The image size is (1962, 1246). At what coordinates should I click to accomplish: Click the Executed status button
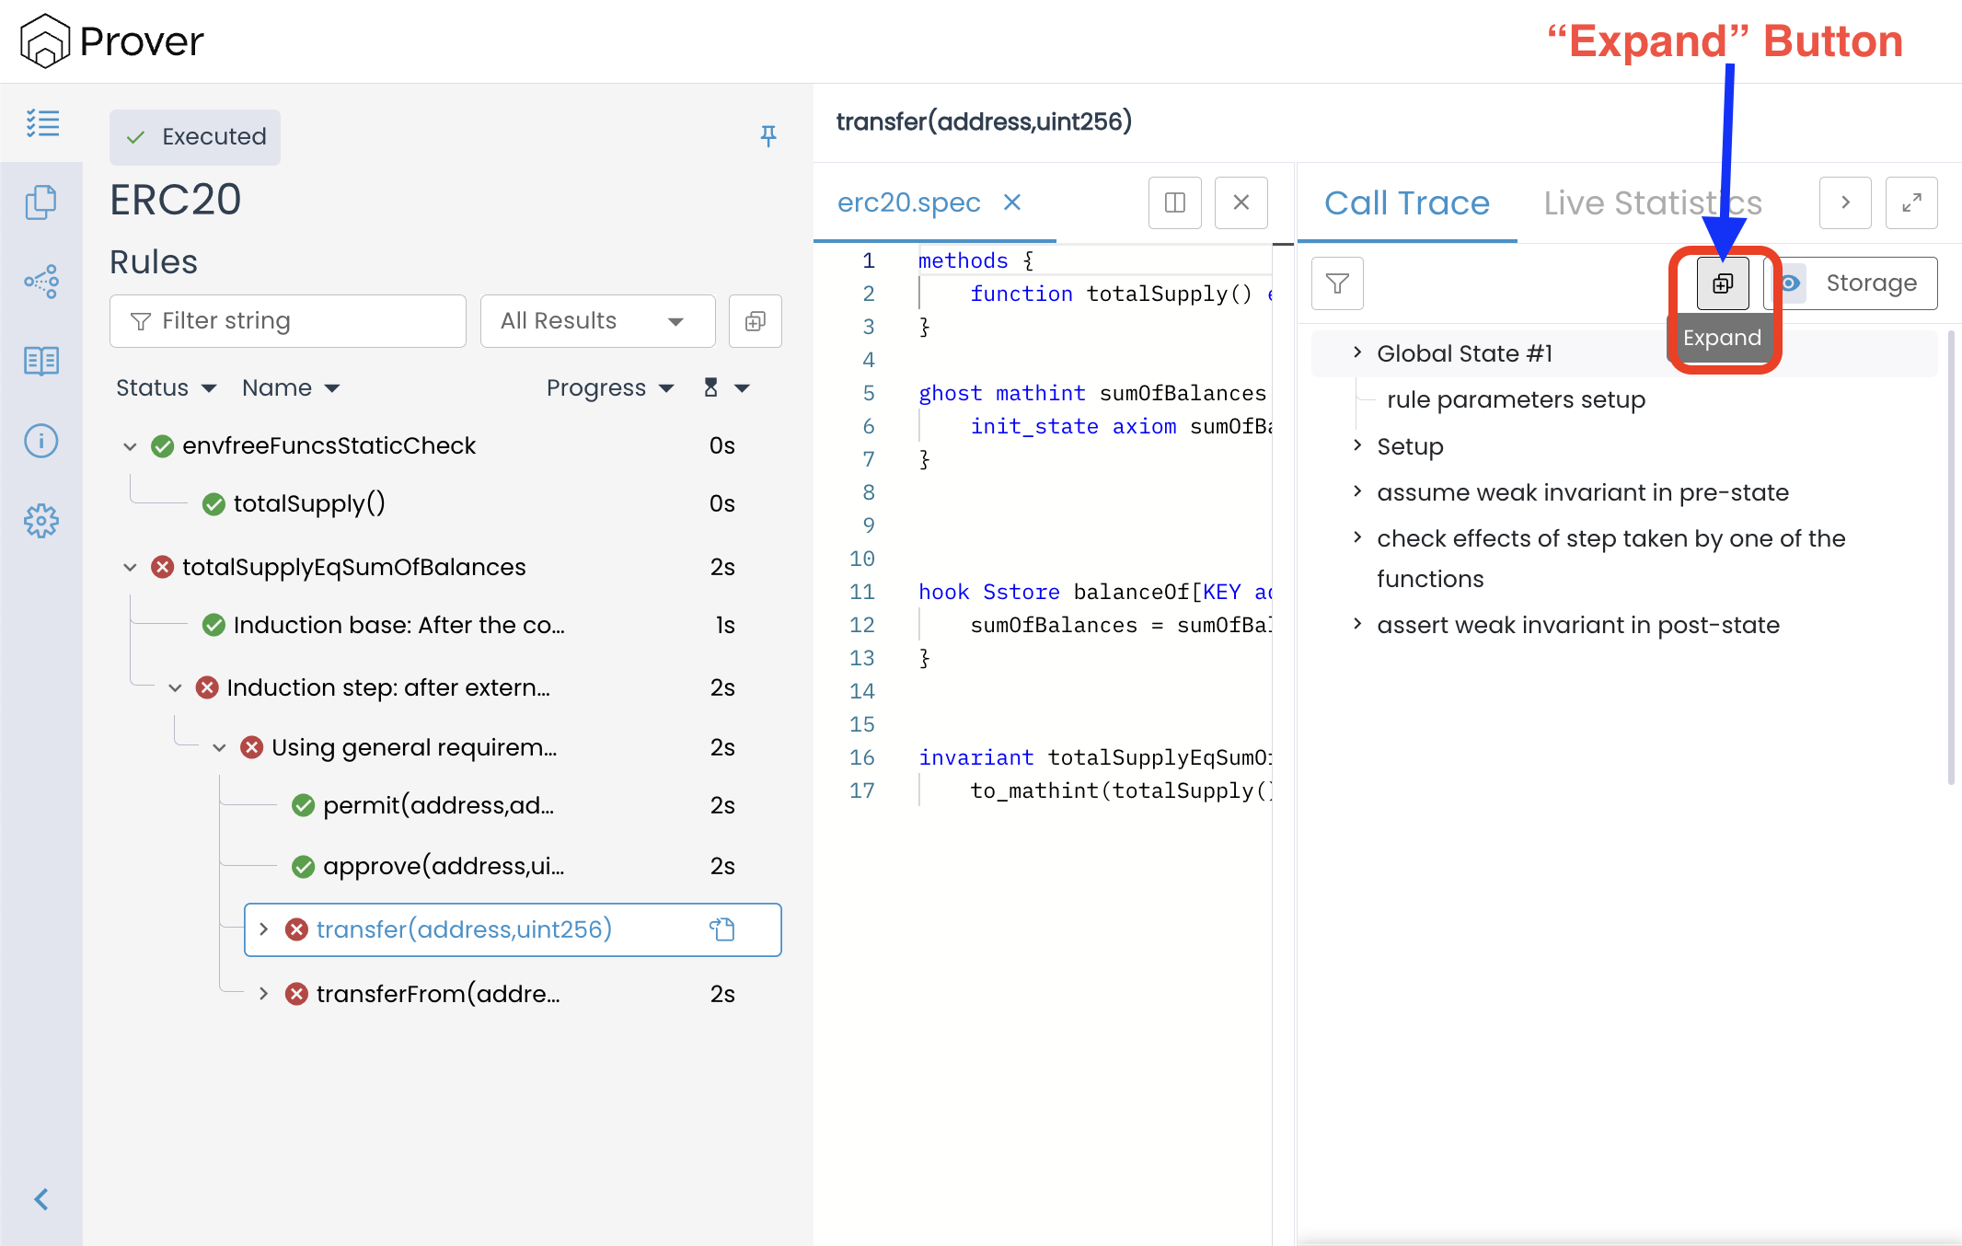(x=195, y=137)
